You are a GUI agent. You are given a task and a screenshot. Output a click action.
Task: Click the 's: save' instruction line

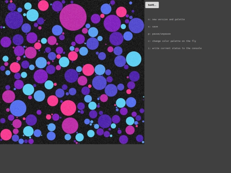point(153,26)
